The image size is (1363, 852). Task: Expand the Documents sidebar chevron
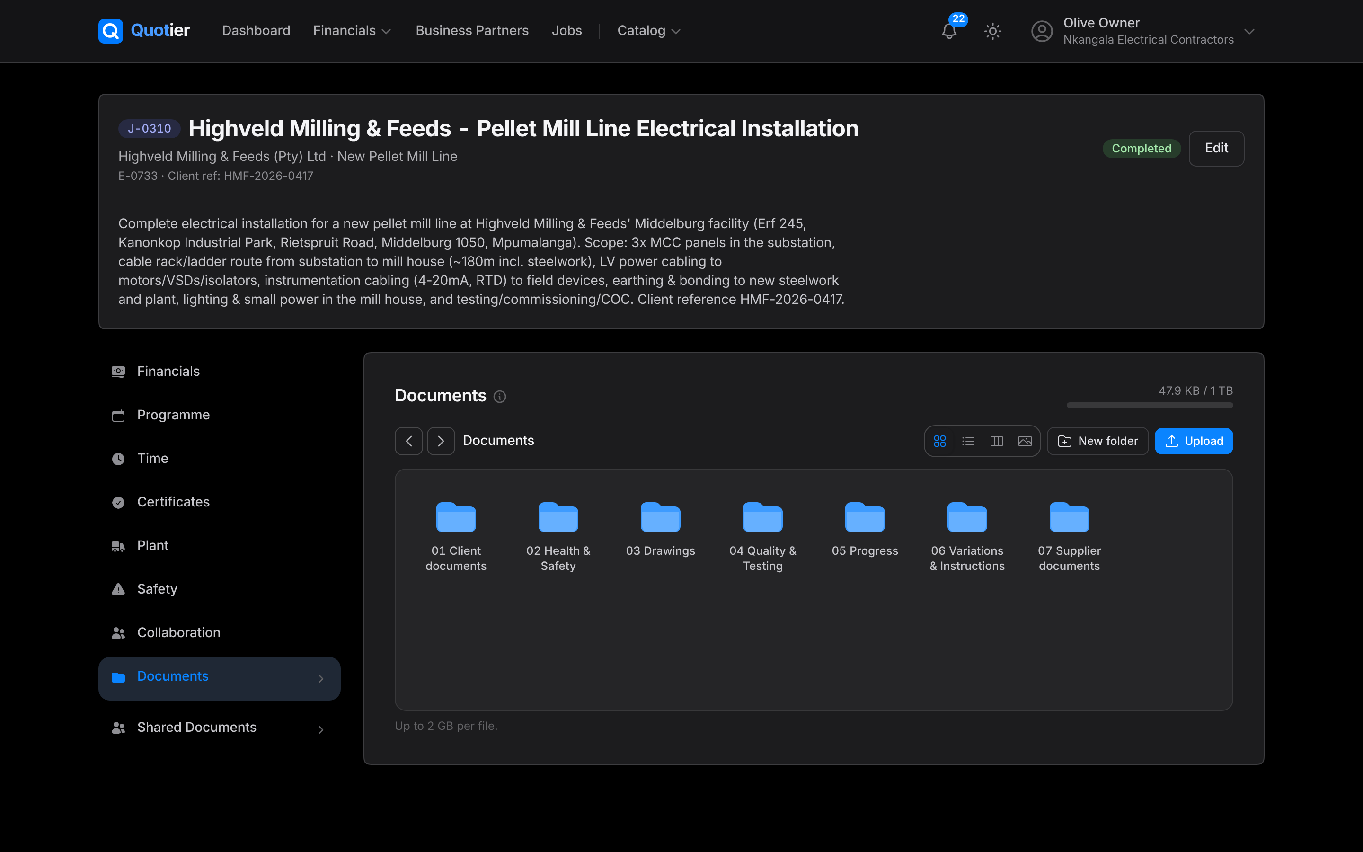click(x=321, y=678)
